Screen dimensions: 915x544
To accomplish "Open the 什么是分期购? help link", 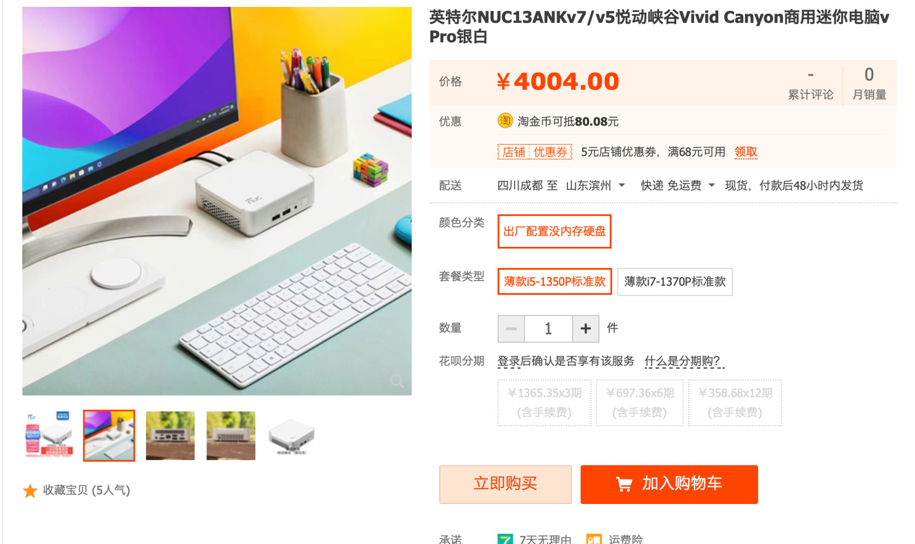I will [x=684, y=361].
